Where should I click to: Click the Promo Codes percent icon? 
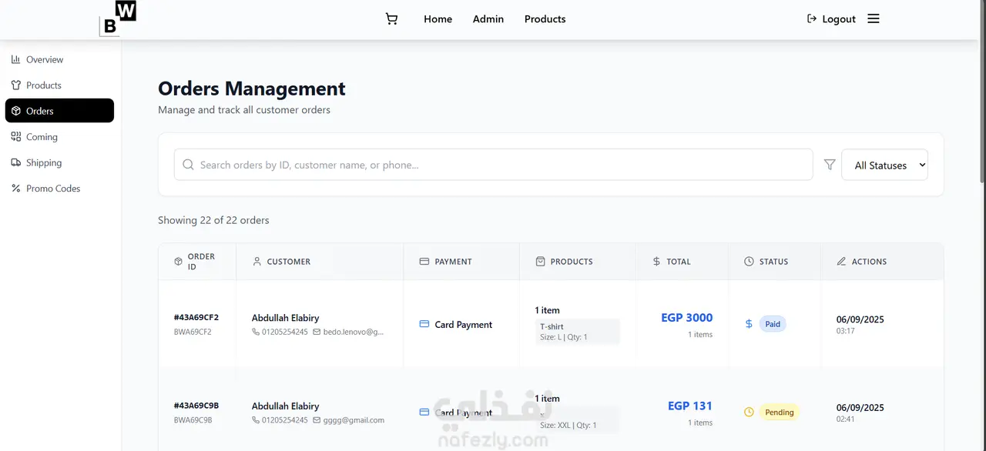16,189
